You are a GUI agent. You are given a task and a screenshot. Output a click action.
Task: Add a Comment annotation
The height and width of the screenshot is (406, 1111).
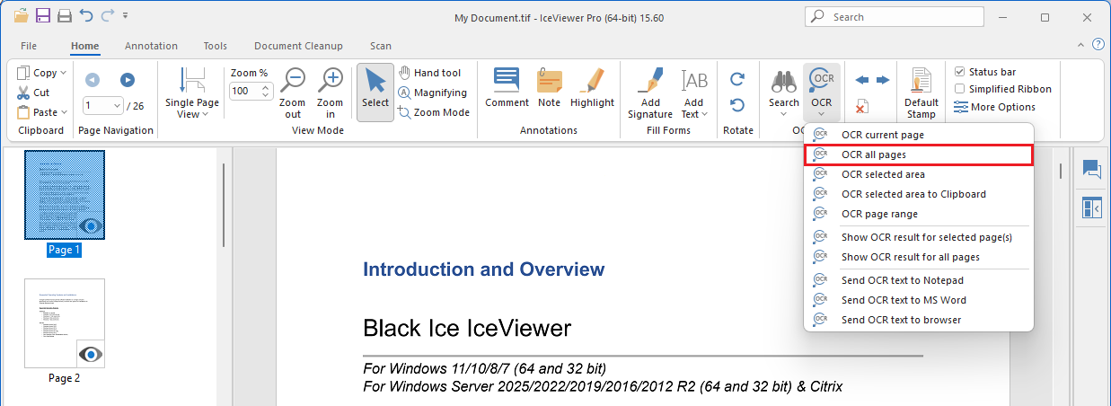tap(507, 88)
